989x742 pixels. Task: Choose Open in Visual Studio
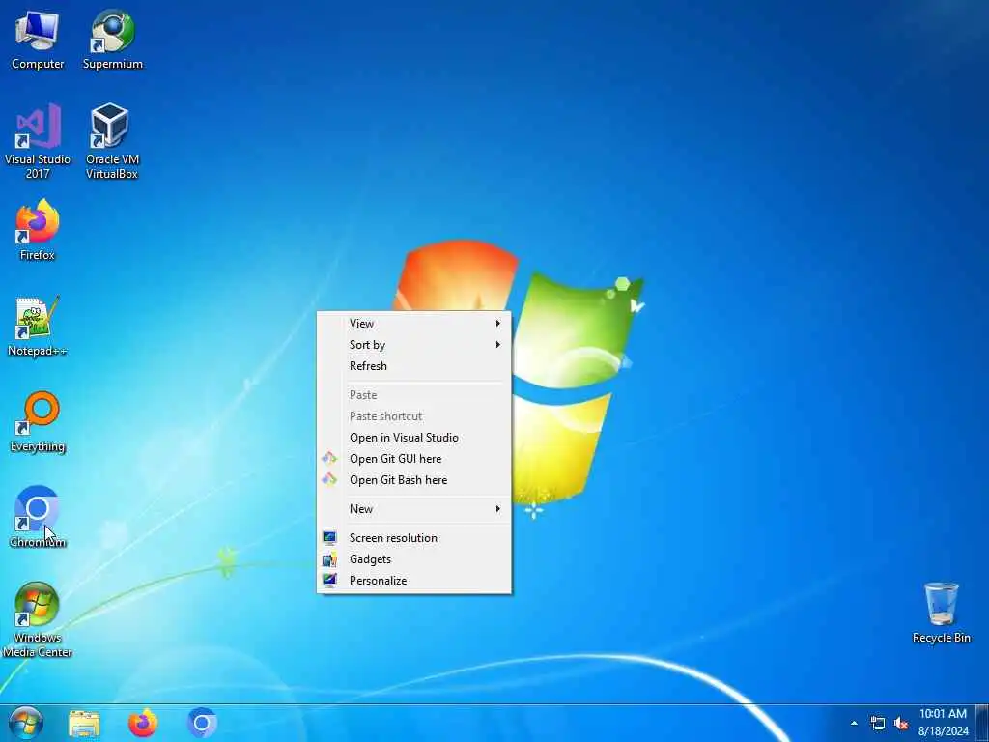pyautogui.click(x=413, y=438)
